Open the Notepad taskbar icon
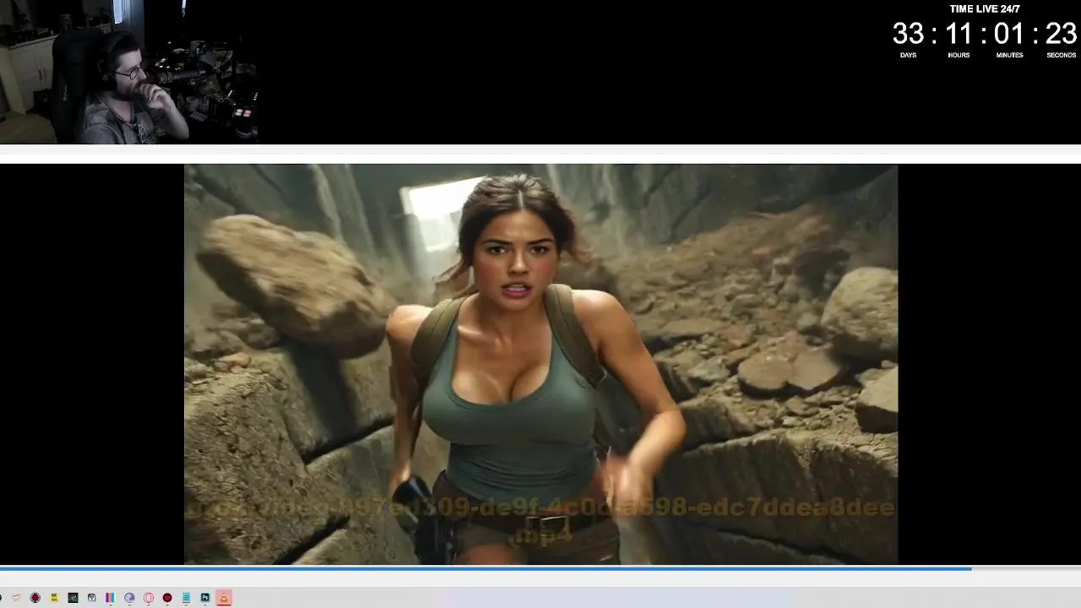The width and height of the screenshot is (1081, 608). tap(186, 597)
